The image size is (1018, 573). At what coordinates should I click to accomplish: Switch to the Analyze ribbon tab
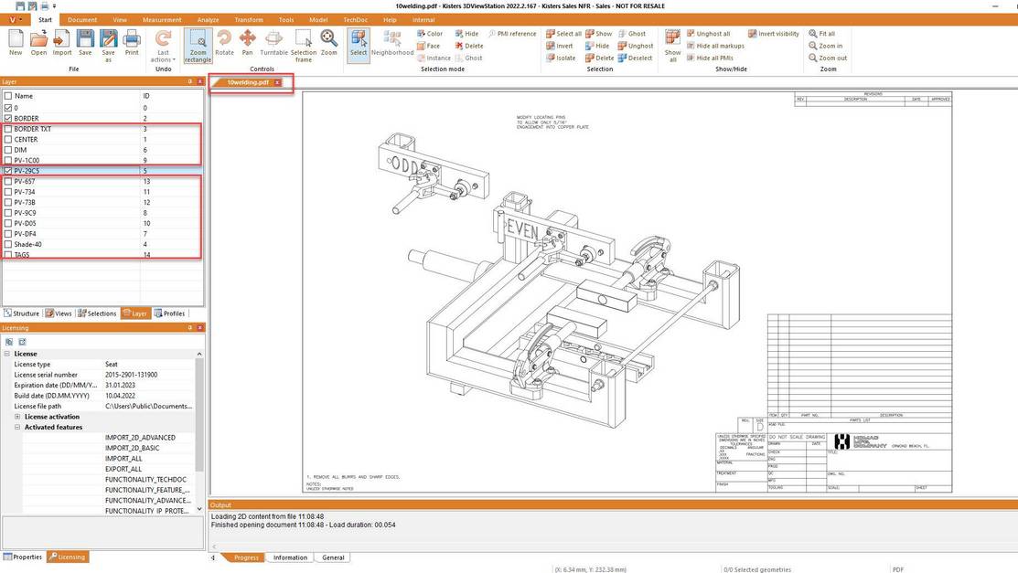pyautogui.click(x=208, y=20)
